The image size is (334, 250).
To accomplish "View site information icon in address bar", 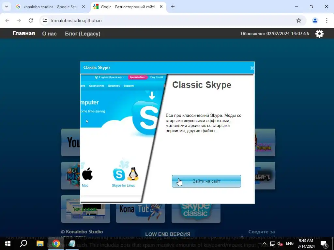I will click(44, 21).
